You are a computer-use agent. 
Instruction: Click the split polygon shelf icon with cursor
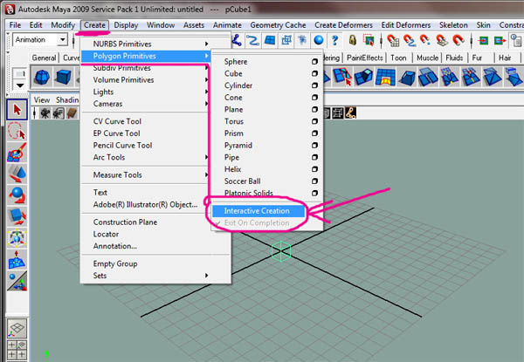(342, 77)
